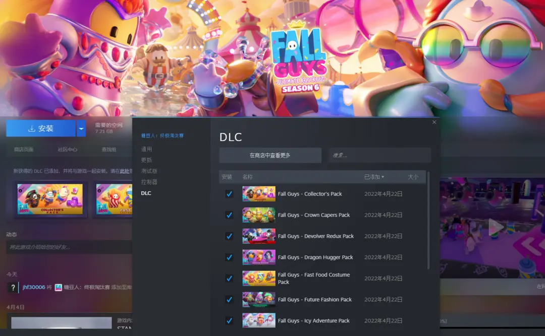Click the Dragon Hugger Pack list icon
This screenshot has height=336, width=545.
click(259, 257)
